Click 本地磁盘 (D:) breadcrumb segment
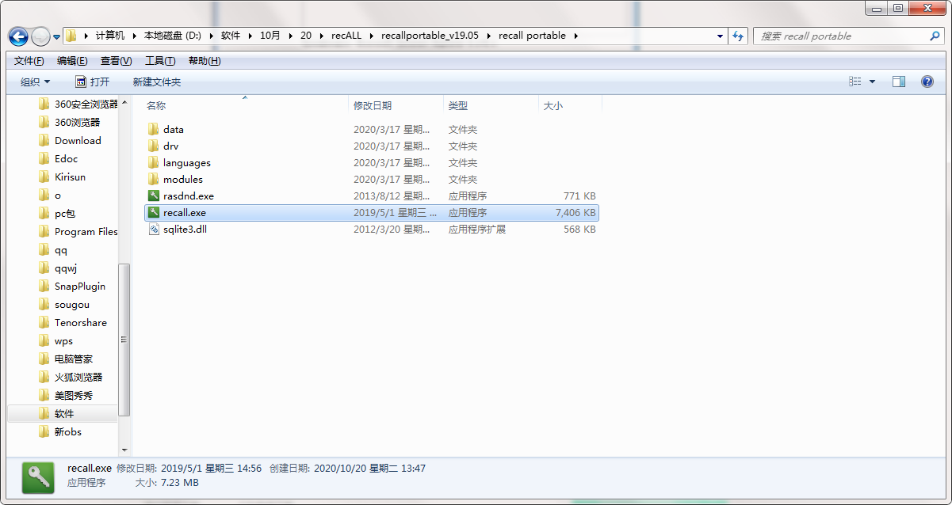 [173, 36]
